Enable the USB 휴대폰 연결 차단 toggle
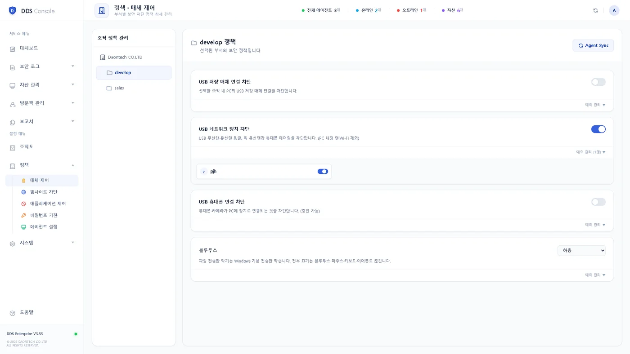 click(598, 202)
